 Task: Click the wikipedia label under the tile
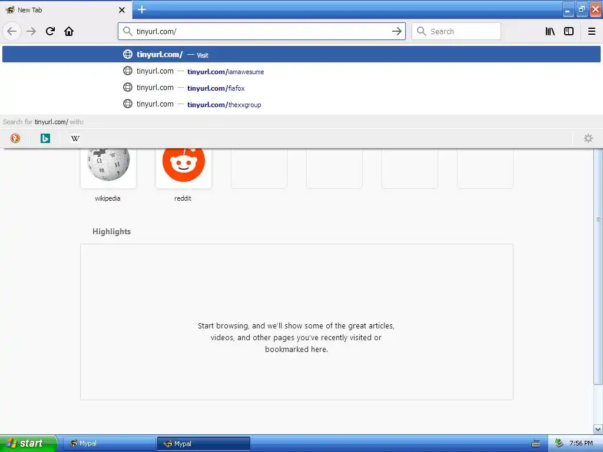108,198
